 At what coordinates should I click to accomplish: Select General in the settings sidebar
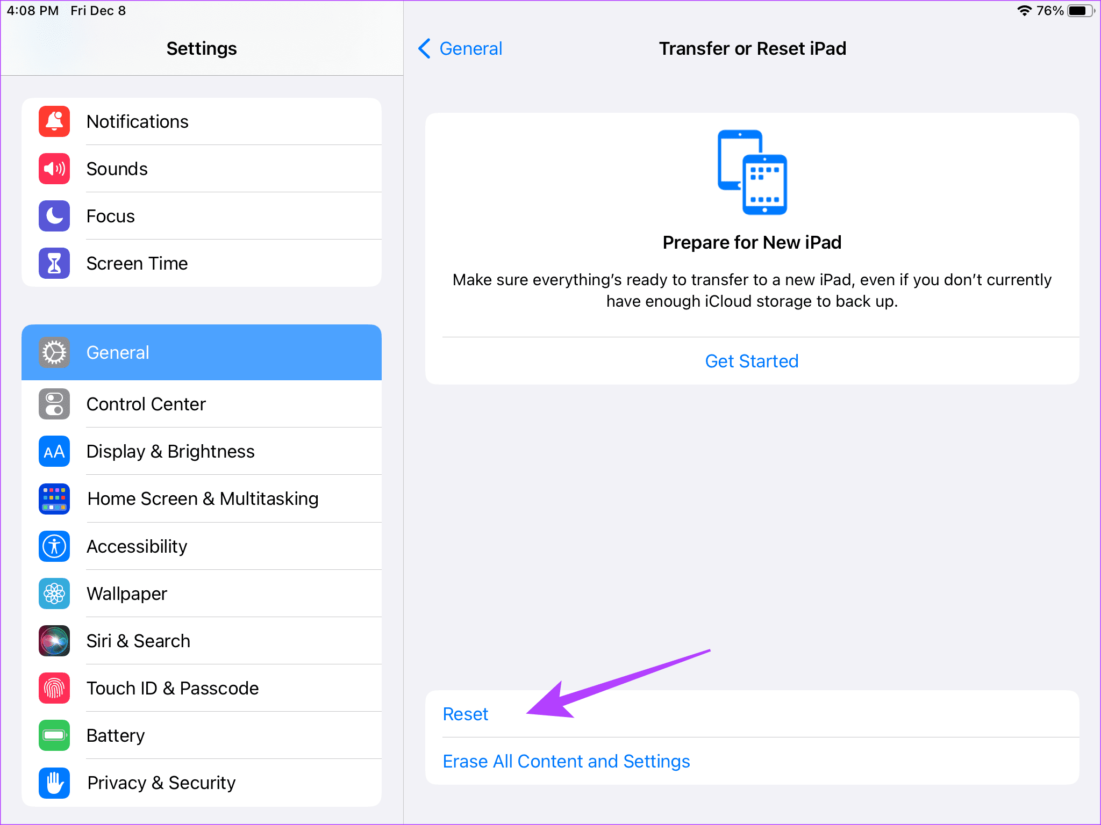pos(202,352)
